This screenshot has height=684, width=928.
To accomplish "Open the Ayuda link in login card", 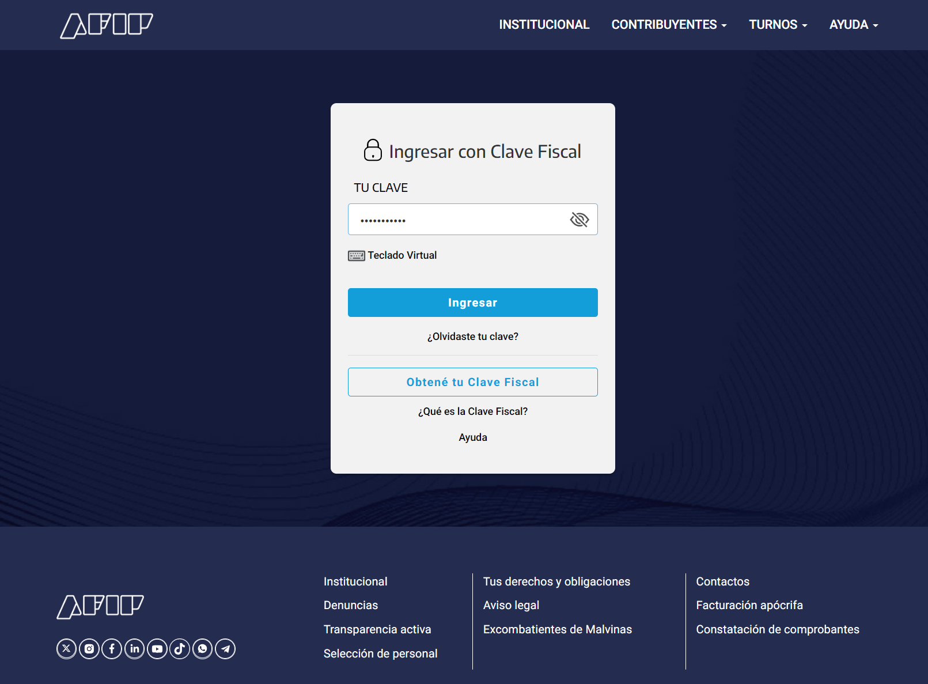I will pos(473,437).
